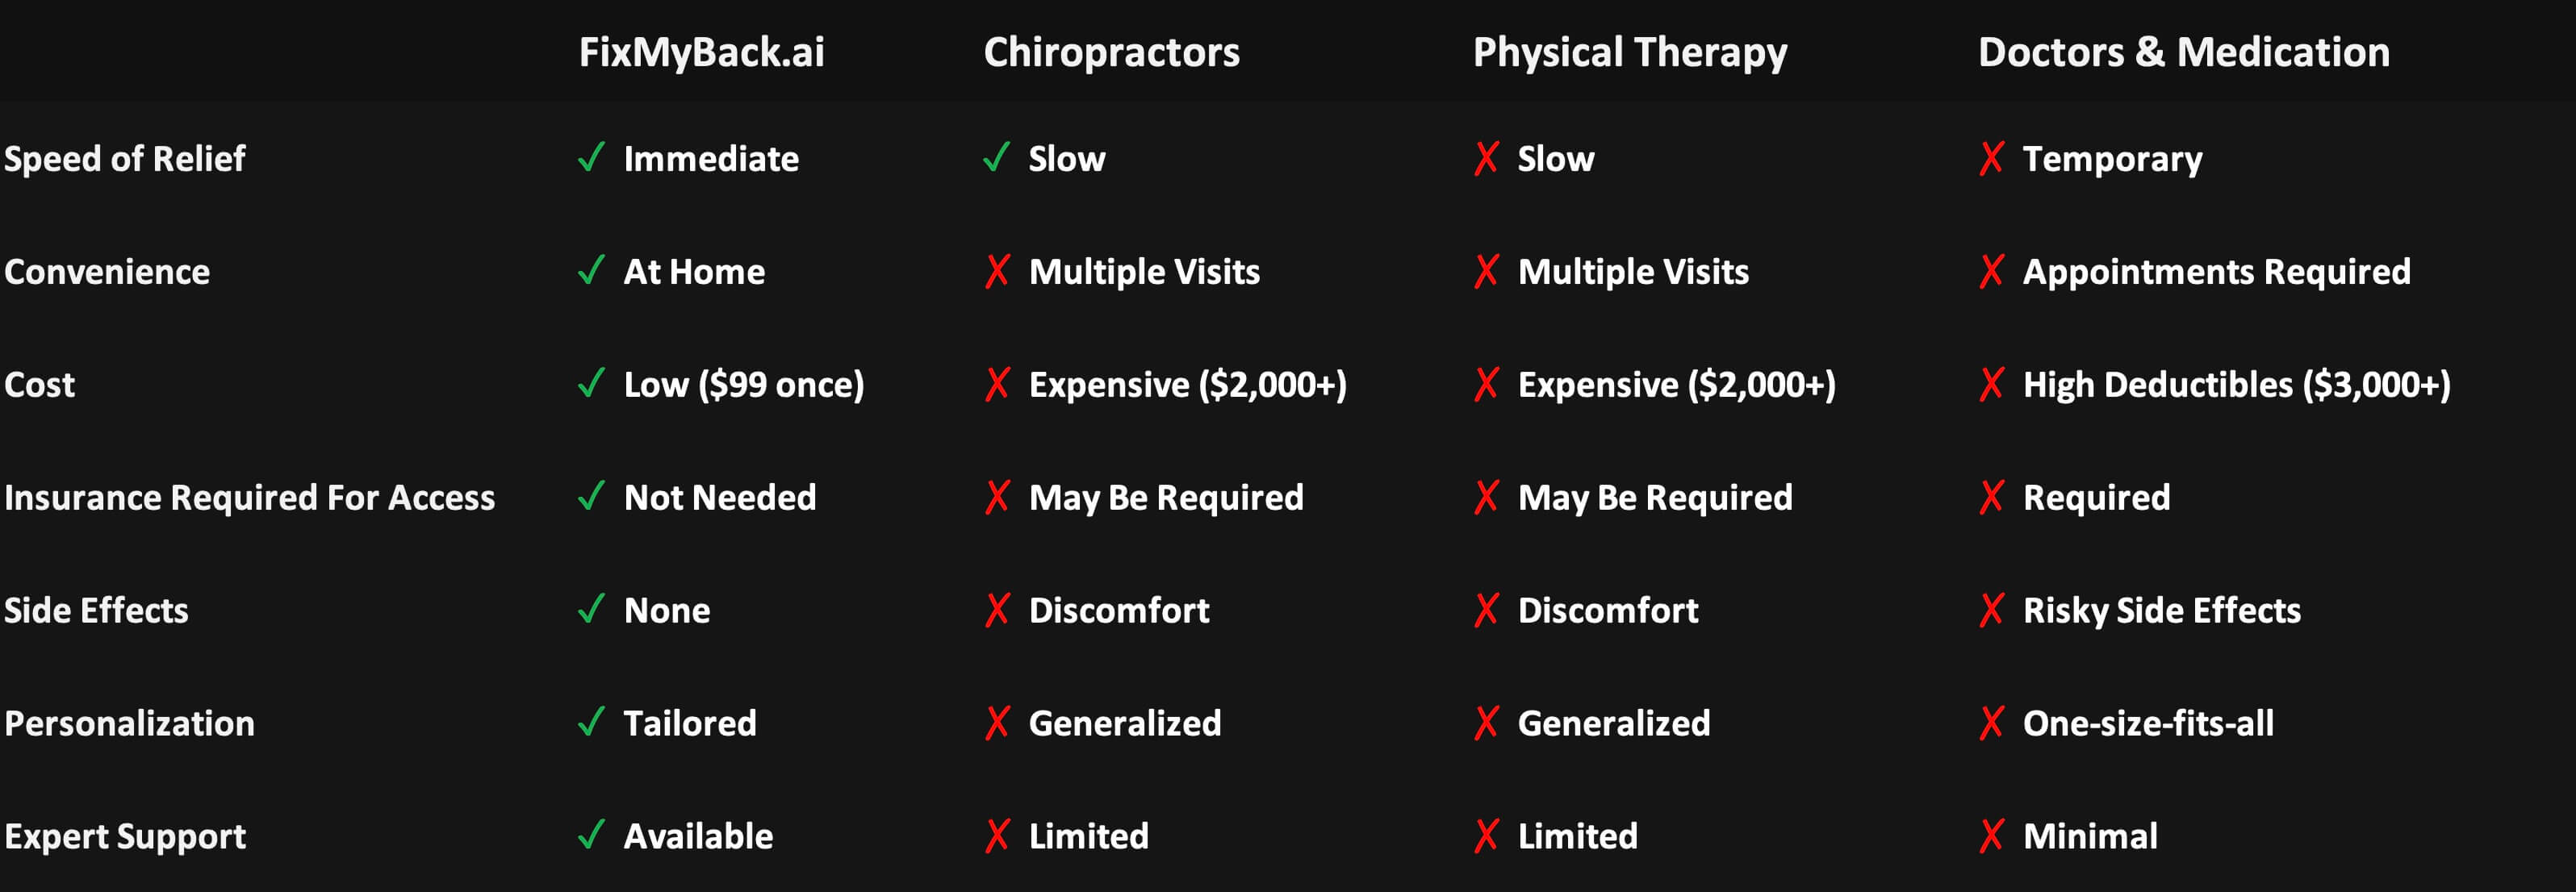Click the green checkmark beside Low ($99 once)
The height and width of the screenshot is (892, 2576).
(x=592, y=382)
